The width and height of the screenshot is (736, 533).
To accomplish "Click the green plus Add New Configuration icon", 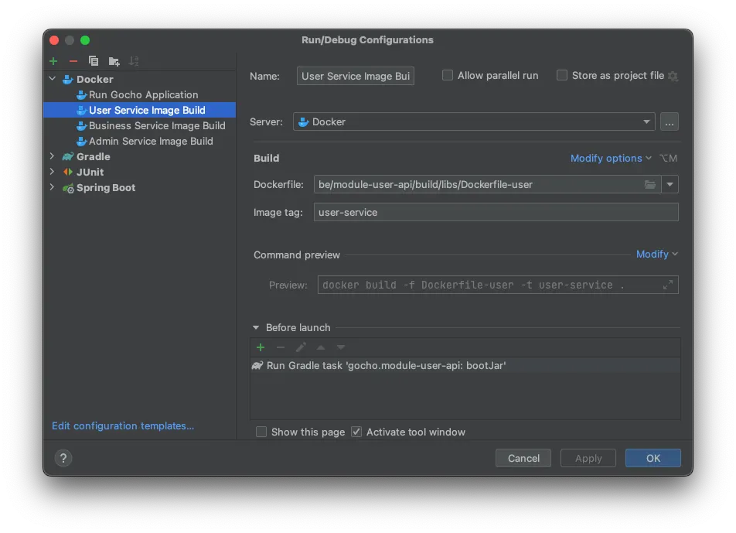I will tap(53, 61).
